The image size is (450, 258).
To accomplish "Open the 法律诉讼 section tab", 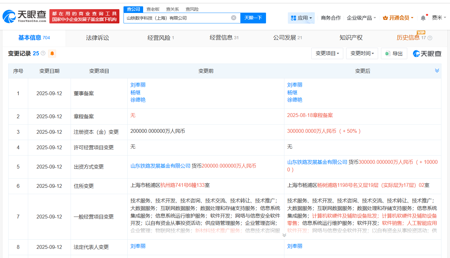I will (x=97, y=38).
